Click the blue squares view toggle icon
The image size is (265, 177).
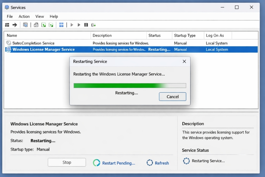61,25
